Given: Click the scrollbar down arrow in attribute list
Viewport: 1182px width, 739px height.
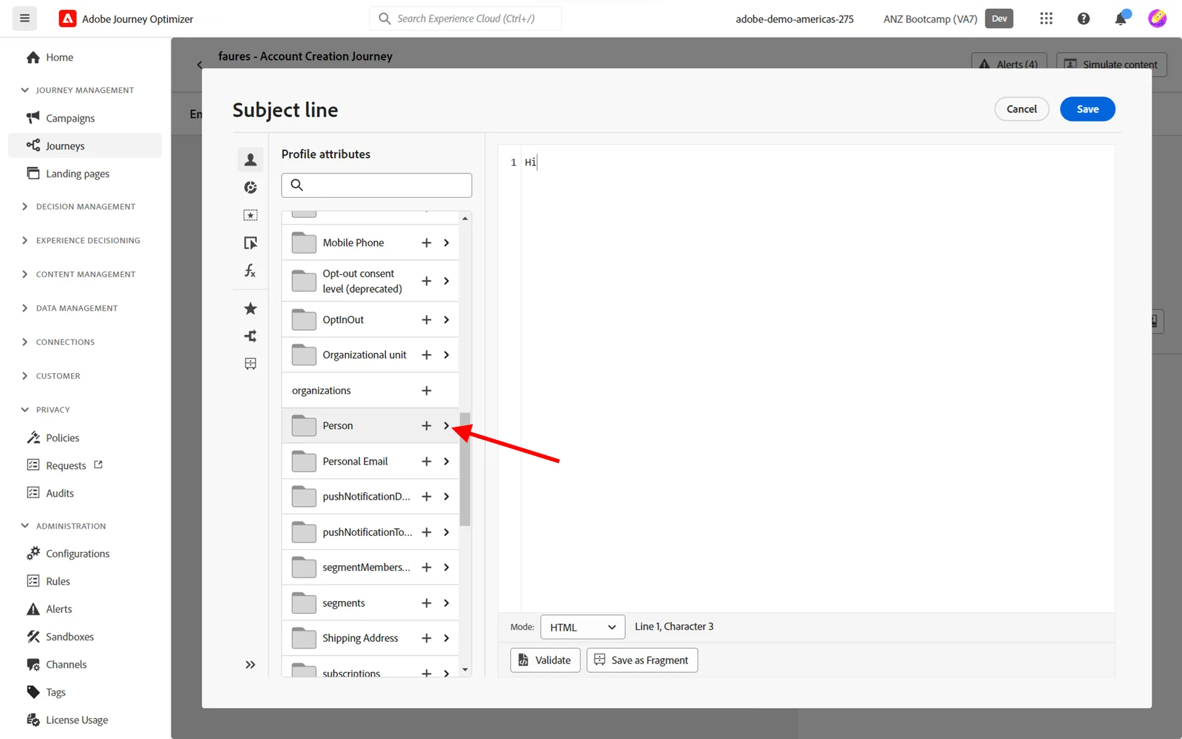Looking at the screenshot, I should (465, 670).
